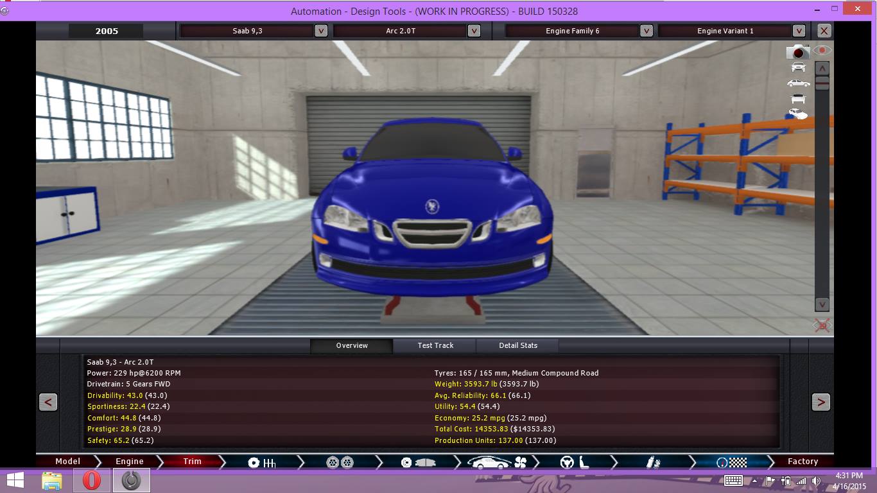This screenshot has width=877, height=493.
Task: Click the Production Units 137.00 stat
Action: (495, 440)
